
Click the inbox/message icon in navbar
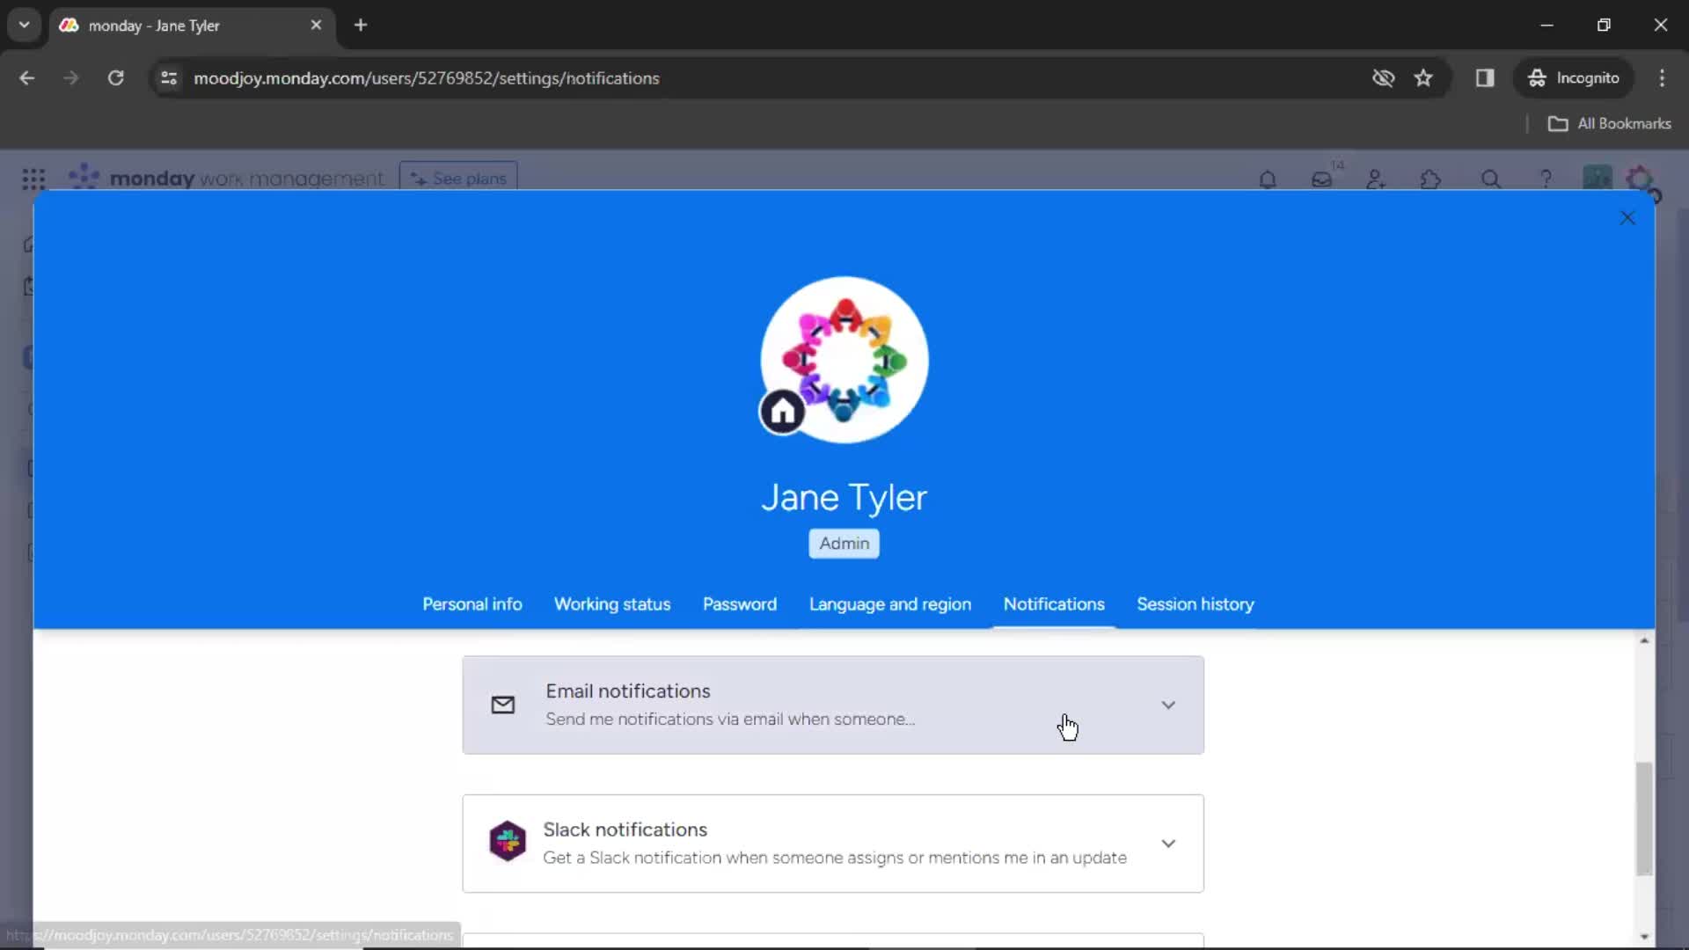[1320, 179]
